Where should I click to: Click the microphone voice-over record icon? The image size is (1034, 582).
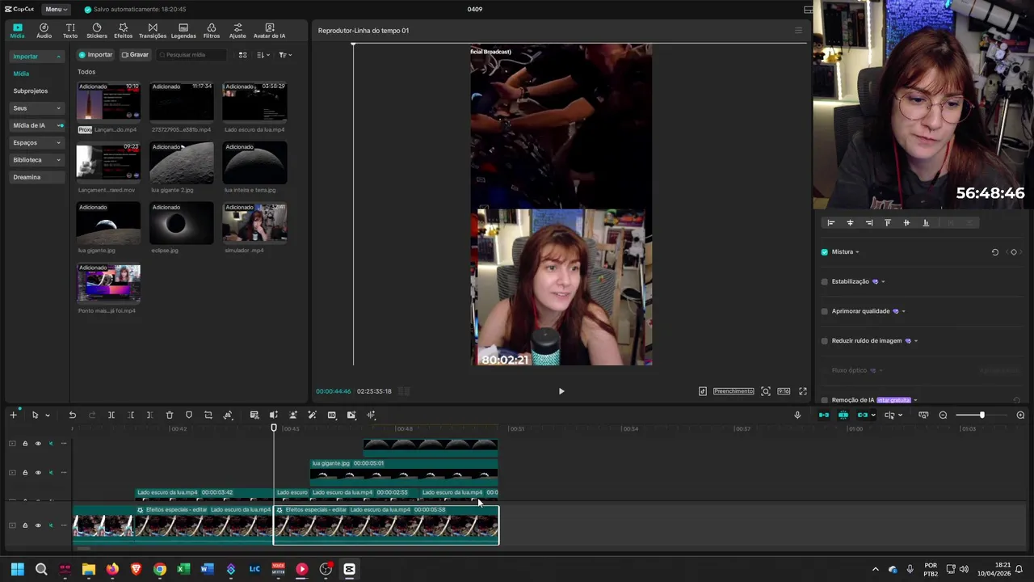click(x=797, y=415)
